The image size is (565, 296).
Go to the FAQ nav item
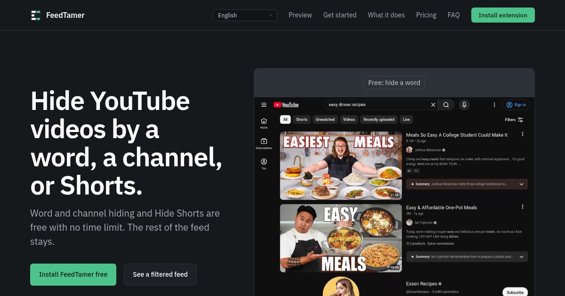[454, 15]
